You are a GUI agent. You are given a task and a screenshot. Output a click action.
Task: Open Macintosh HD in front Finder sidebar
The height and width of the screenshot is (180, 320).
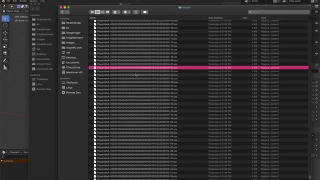(x=74, y=72)
